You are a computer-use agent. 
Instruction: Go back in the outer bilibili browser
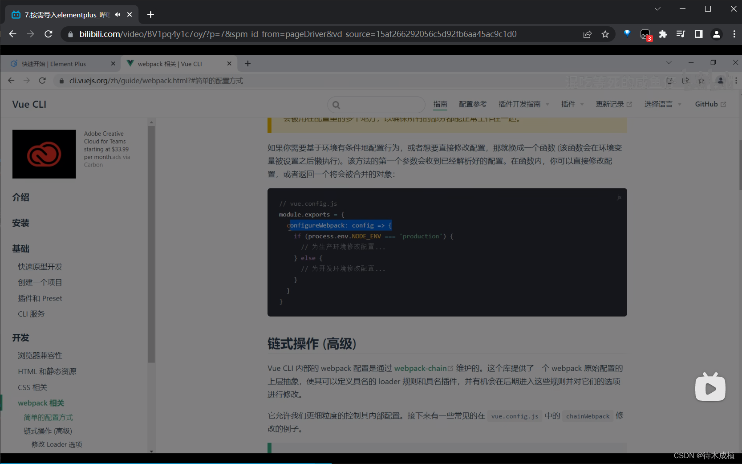coord(12,34)
